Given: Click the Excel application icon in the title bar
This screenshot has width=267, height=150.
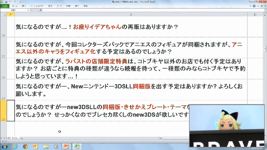Looking at the screenshot, I should coord(2,2).
